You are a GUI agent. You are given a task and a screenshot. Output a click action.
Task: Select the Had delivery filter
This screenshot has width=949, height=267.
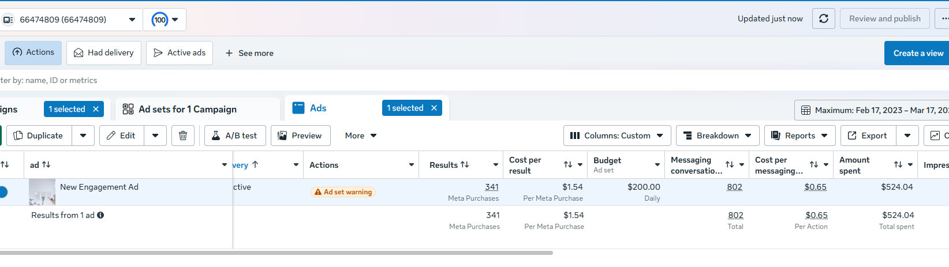pyautogui.click(x=104, y=53)
